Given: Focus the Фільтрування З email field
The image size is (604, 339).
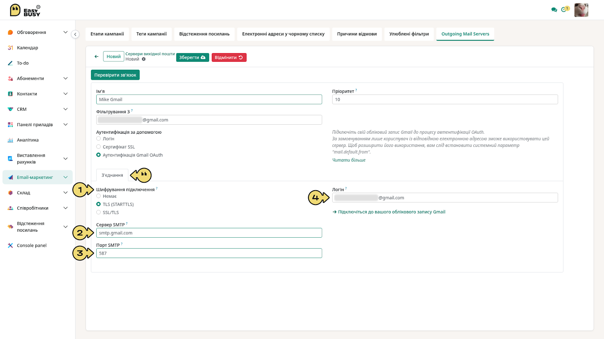Looking at the screenshot, I should click(209, 120).
